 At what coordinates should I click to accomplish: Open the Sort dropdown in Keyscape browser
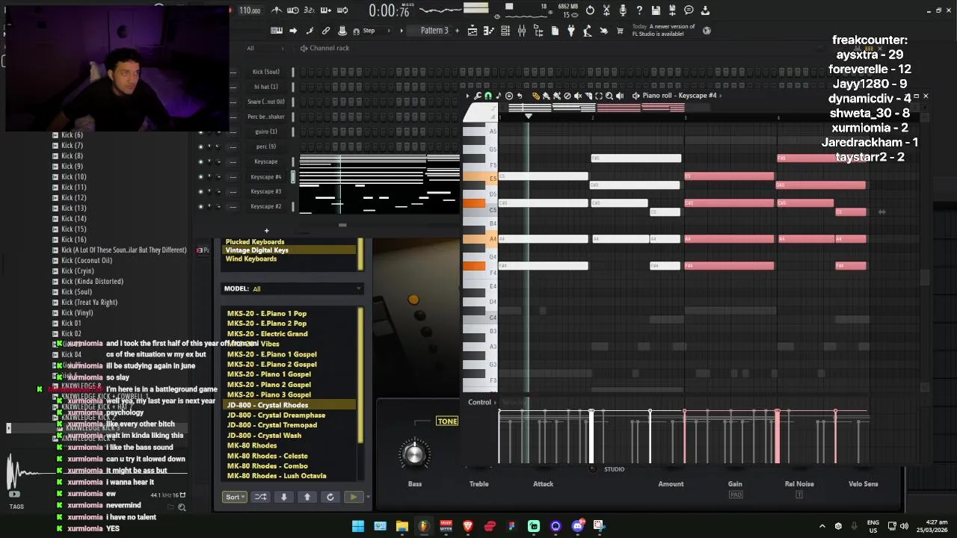click(x=234, y=497)
